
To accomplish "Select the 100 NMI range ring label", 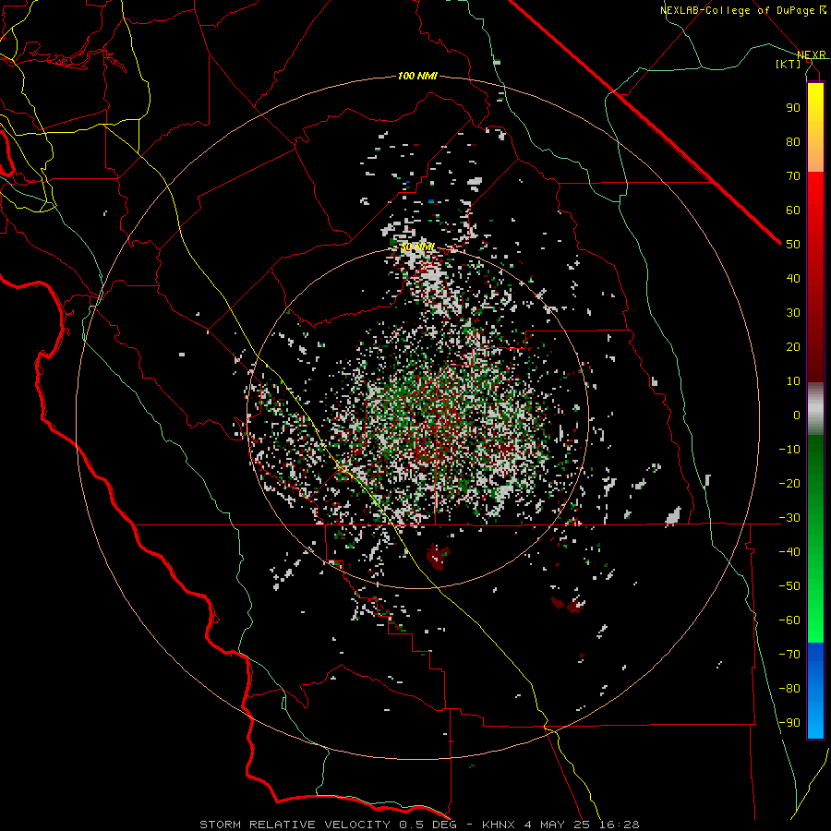I will click(417, 76).
